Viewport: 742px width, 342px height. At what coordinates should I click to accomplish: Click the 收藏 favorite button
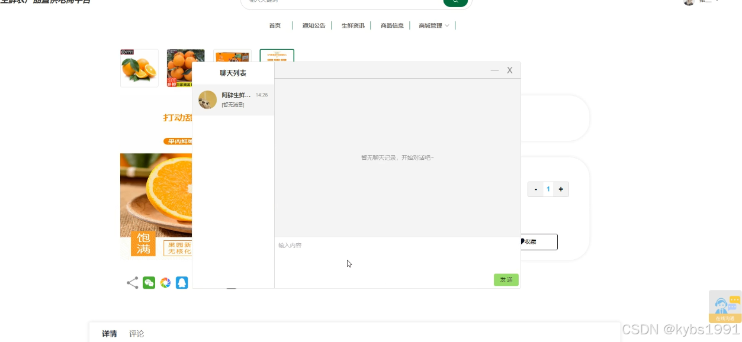[538, 242]
